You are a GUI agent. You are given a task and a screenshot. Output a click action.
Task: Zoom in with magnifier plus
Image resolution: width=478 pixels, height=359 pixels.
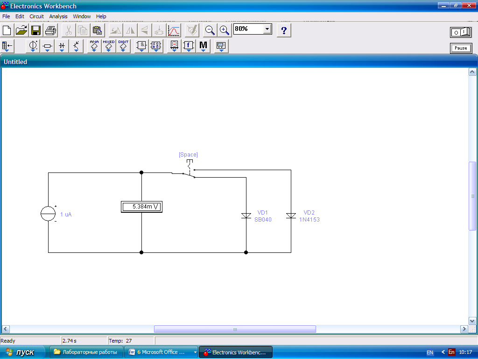pyautogui.click(x=225, y=30)
